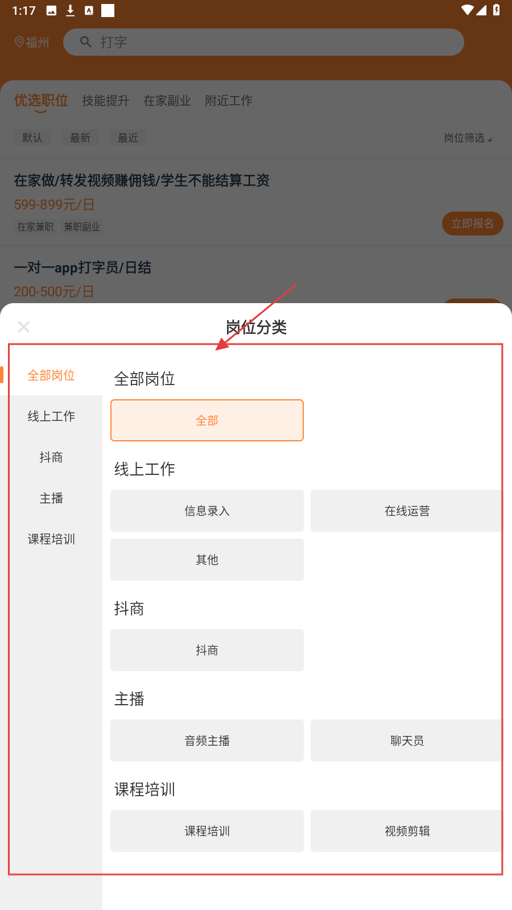Viewport: 512px width, 910px height.
Task: Sort listings by 最新
Action: [x=80, y=138]
